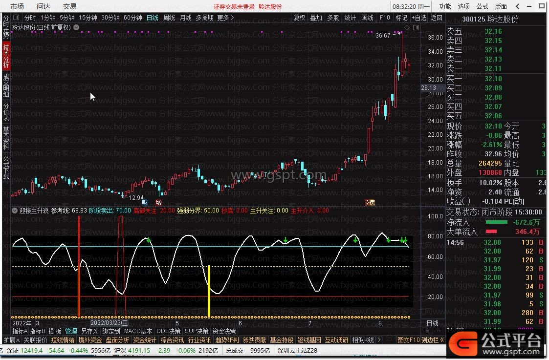
Task: Click the 证券交易未登录 login notice
Action: tap(234, 6)
